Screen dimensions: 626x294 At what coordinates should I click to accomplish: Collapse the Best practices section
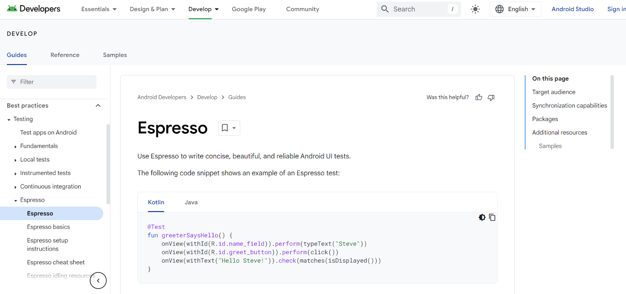click(x=98, y=106)
